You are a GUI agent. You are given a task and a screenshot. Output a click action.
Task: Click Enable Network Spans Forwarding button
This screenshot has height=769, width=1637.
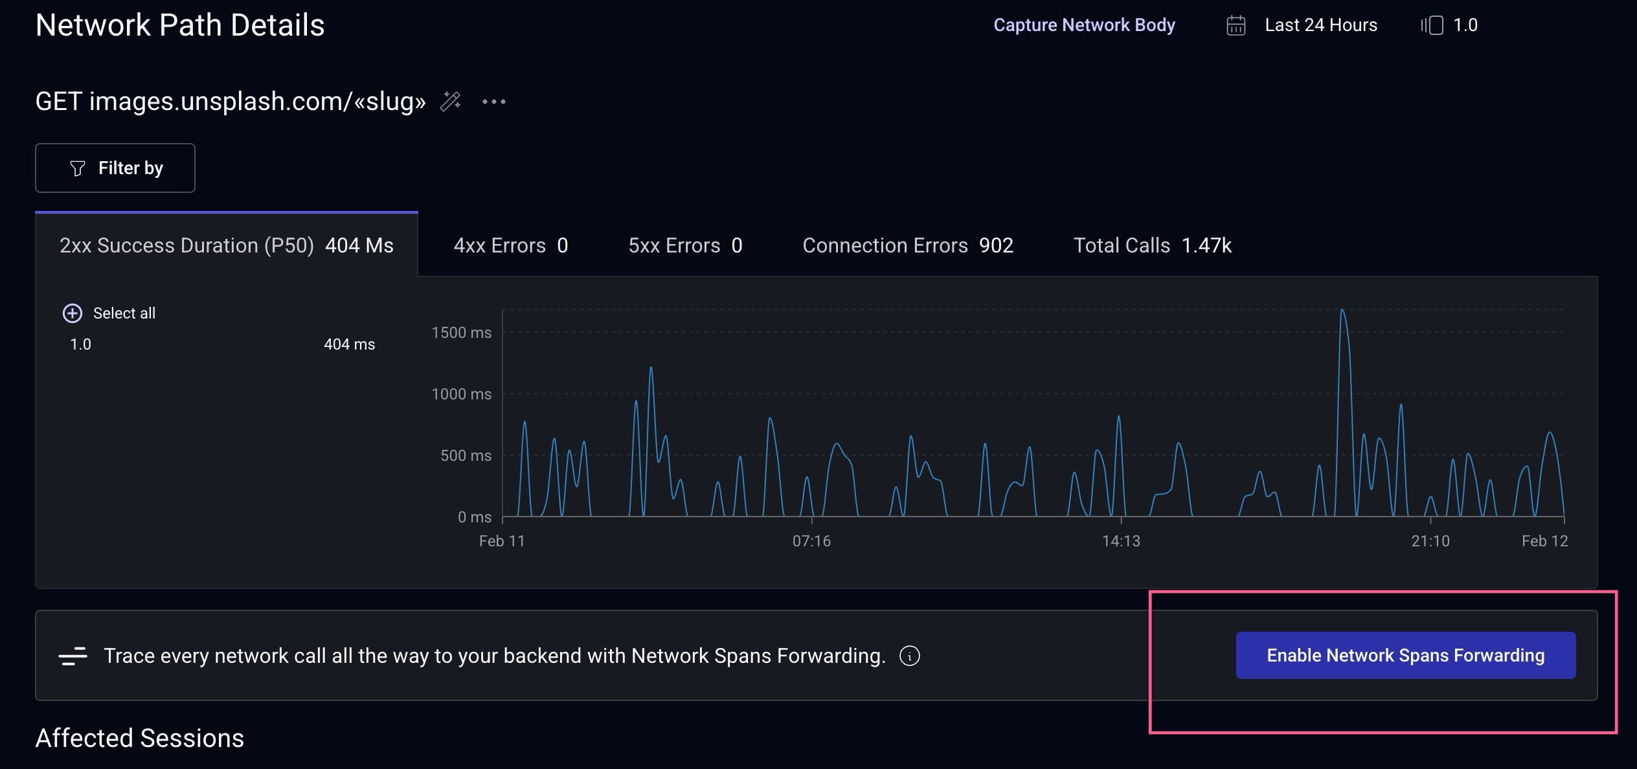pos(1405,655)
